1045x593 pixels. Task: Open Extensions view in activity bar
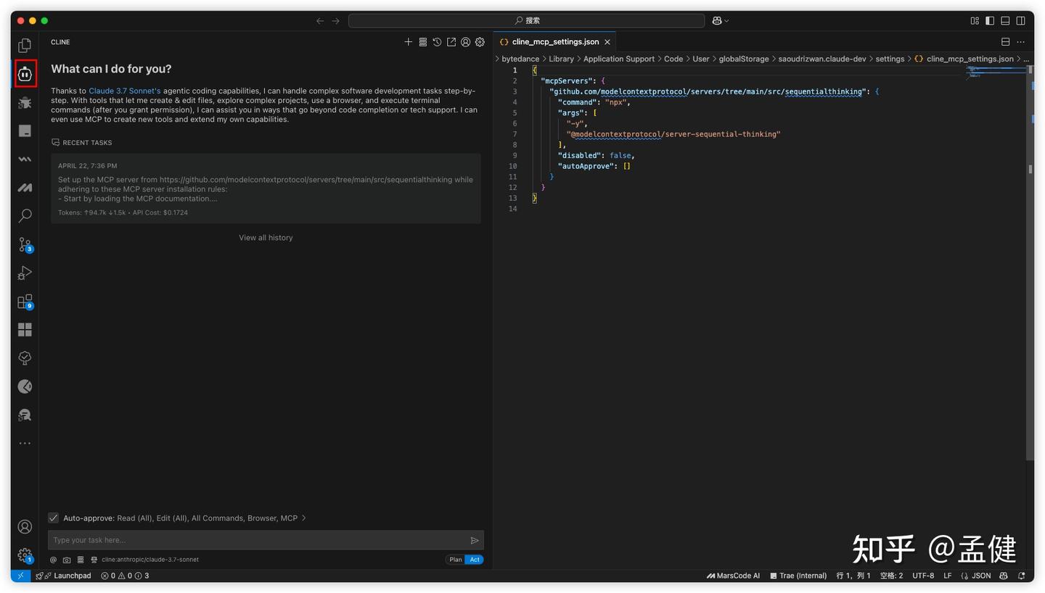[x=25, y=301]
